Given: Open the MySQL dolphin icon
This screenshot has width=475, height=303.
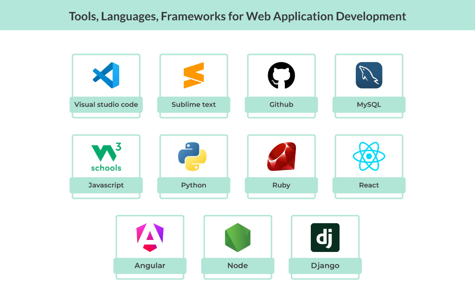Looking at the screenshot, I should (369, 75).
